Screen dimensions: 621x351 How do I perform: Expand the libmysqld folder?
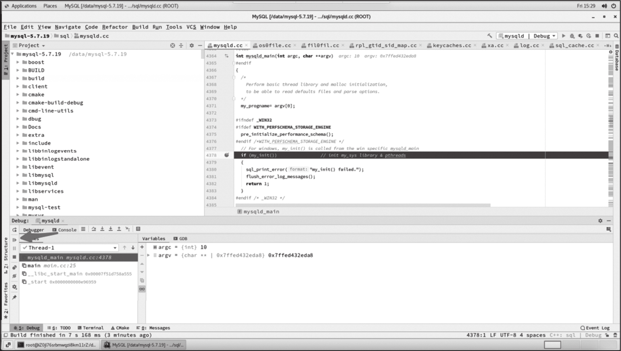[x=18, y=183]
